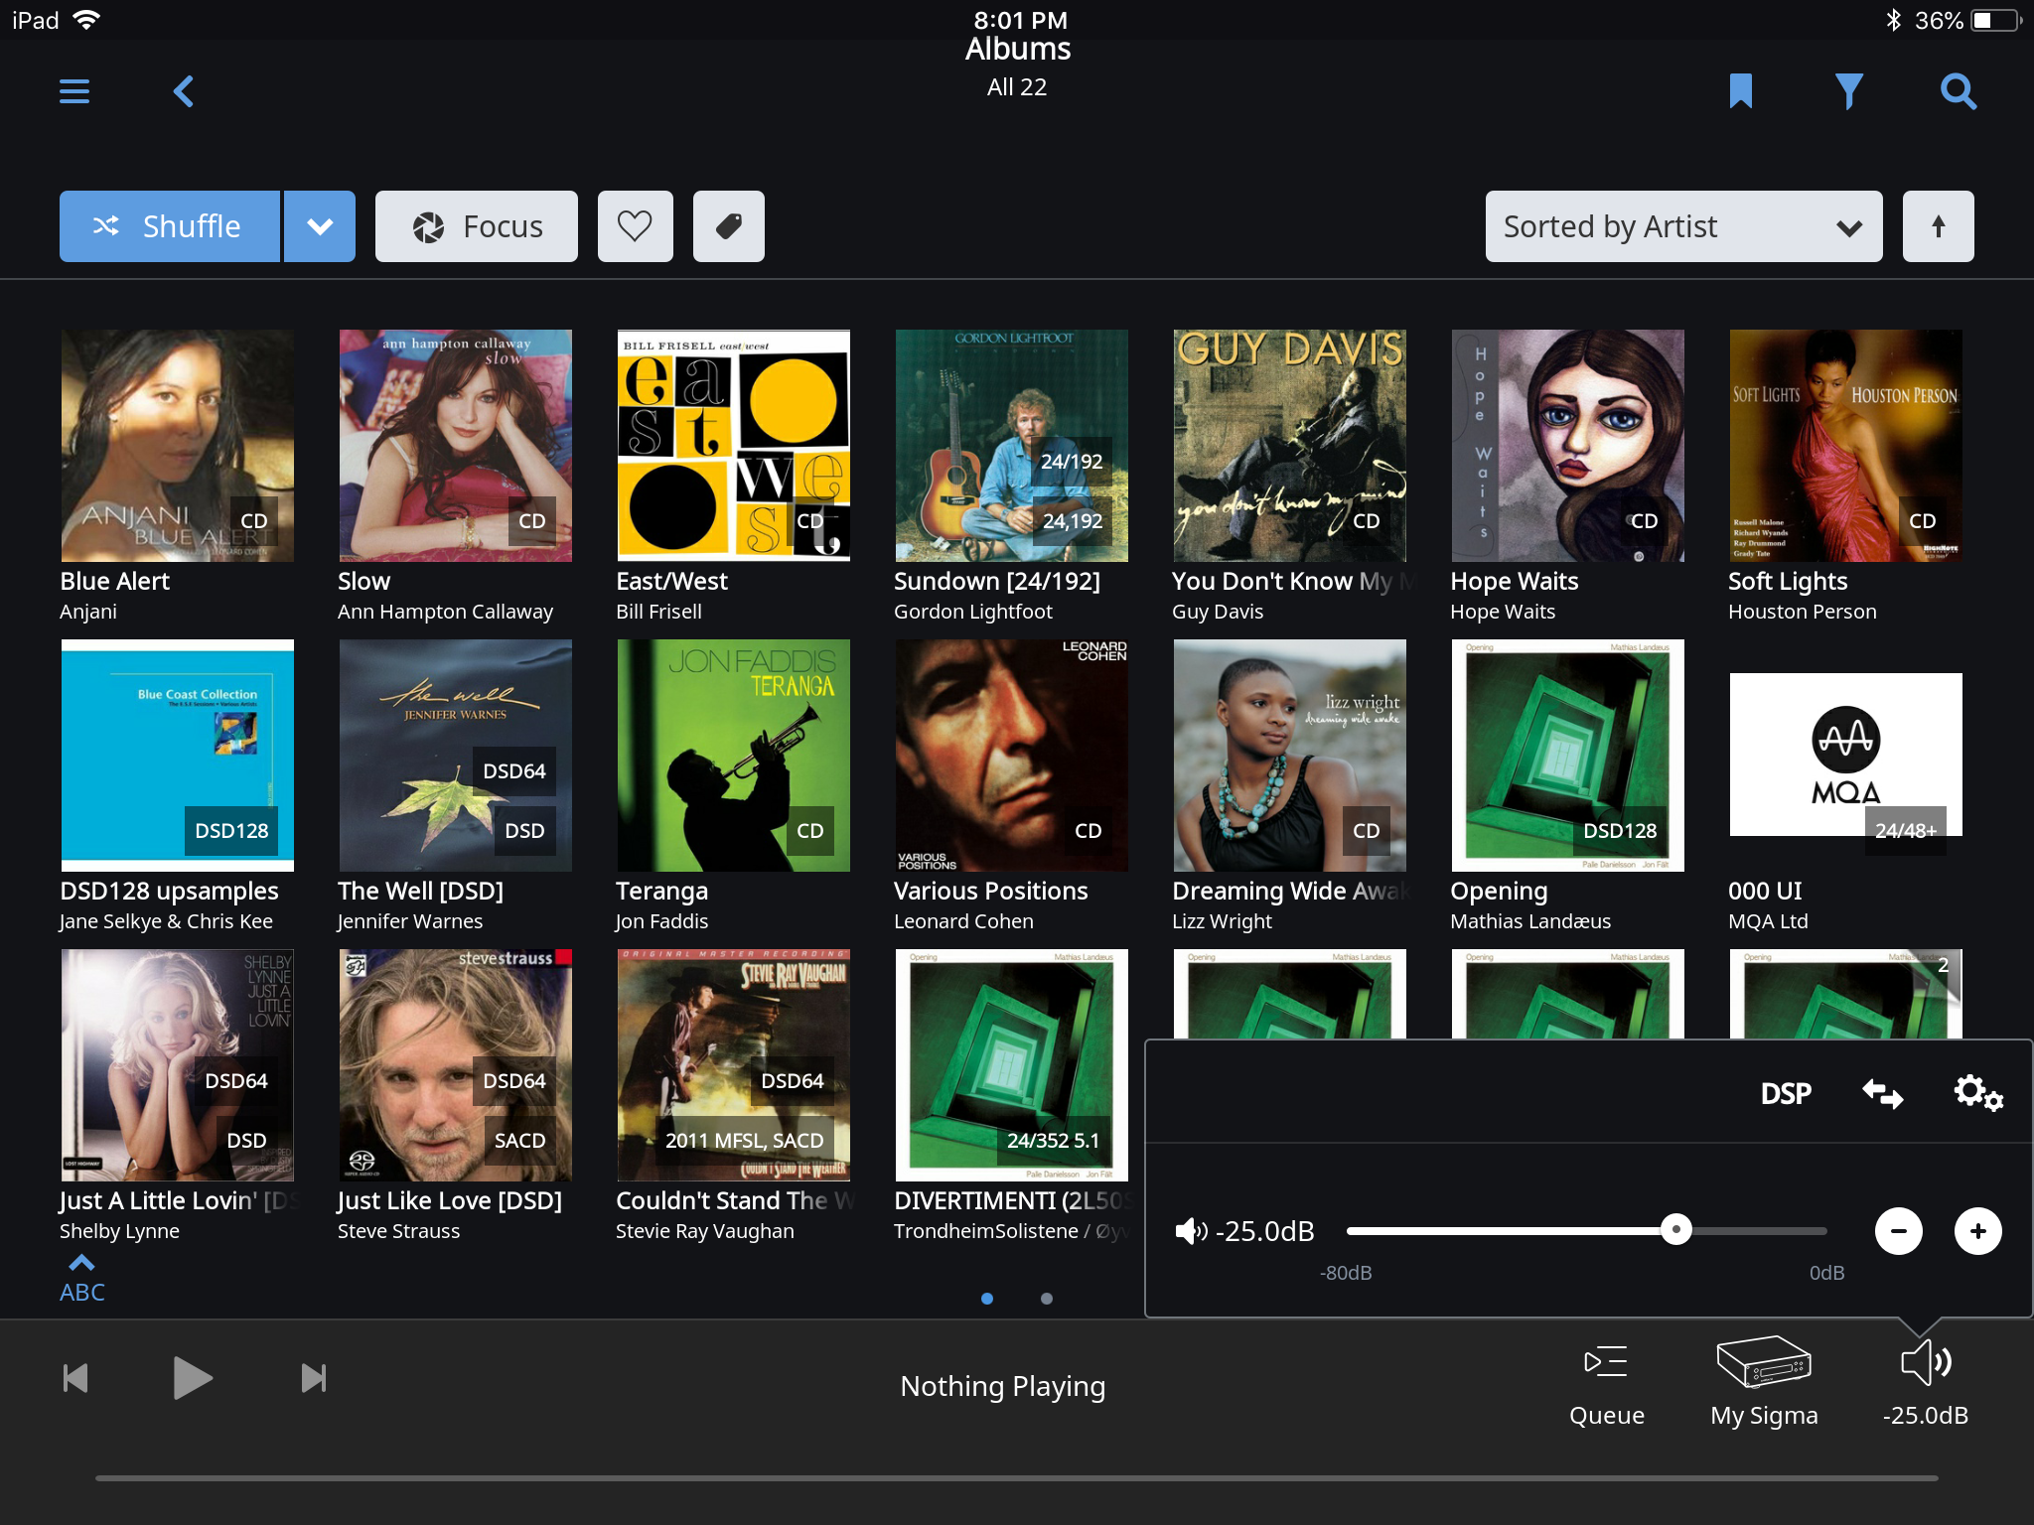Open the hamburger navigation menu
The width and height of the screenshot is (2034, 1525).
74,91
